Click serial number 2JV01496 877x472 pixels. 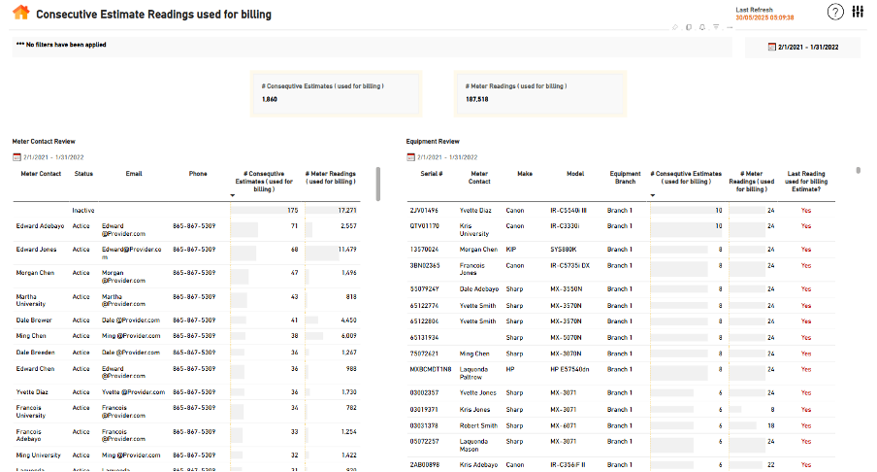(424, 211)
